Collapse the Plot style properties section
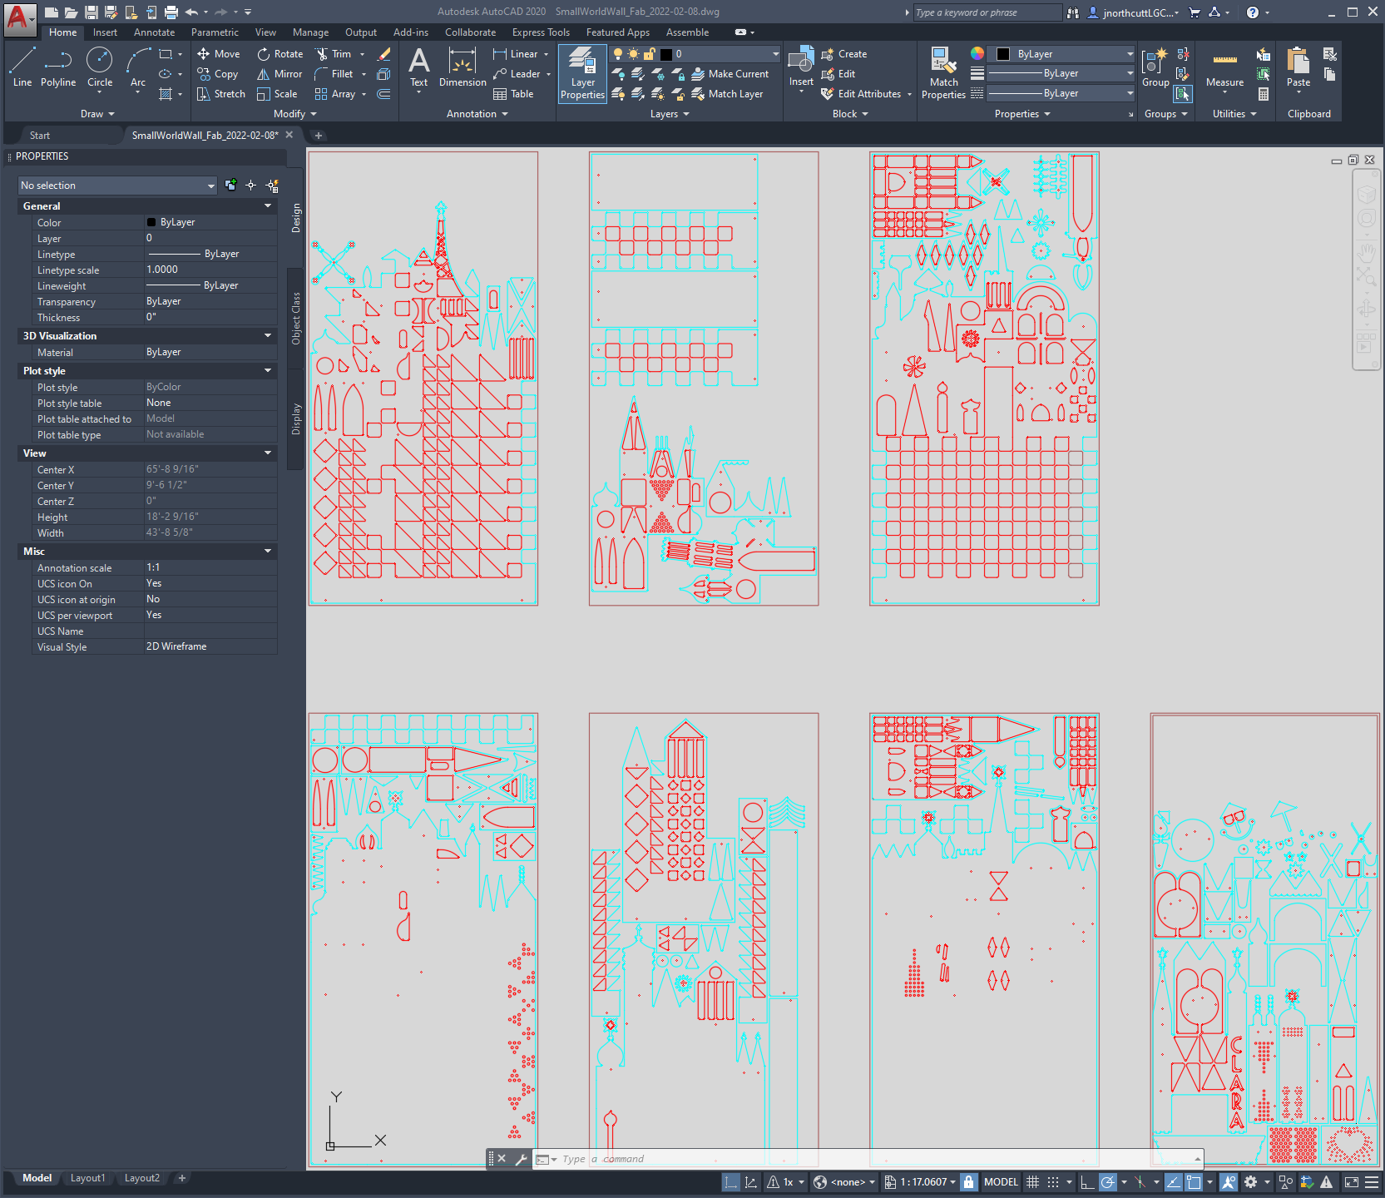The width and height of the screenshot is (1385, 1198). pos(267,370)
